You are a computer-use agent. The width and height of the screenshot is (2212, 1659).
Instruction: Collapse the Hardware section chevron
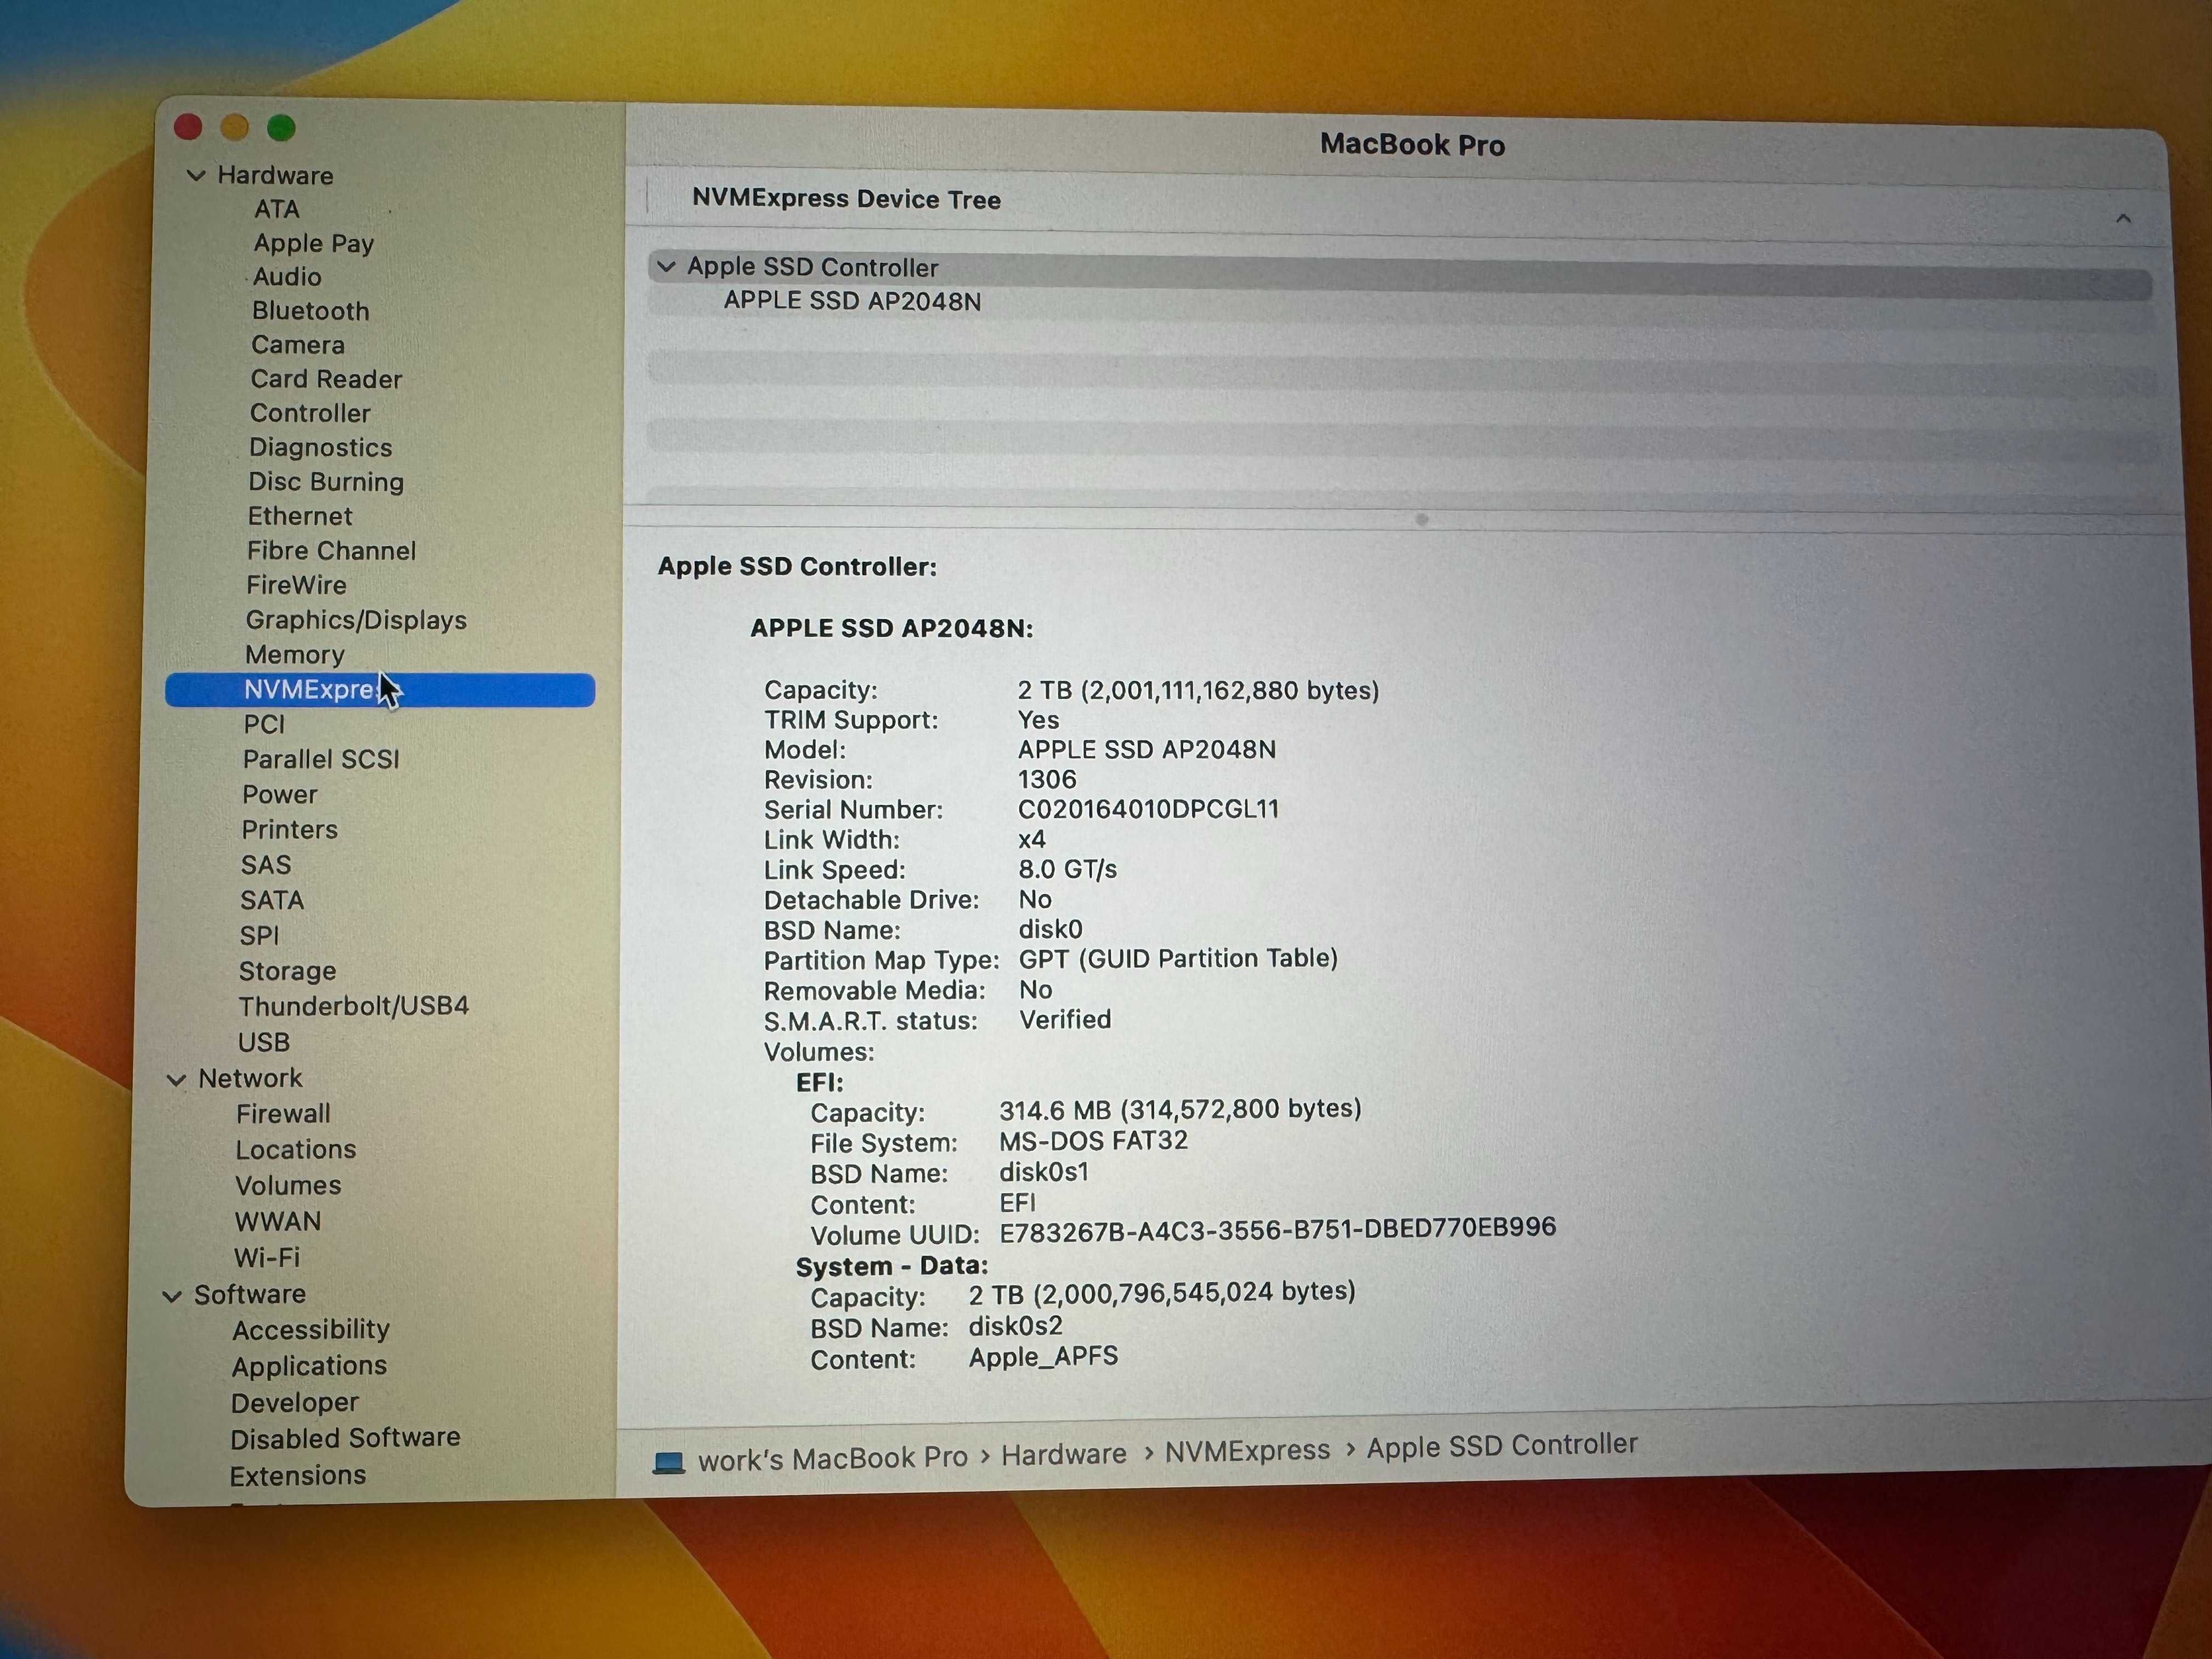point(196,176)
